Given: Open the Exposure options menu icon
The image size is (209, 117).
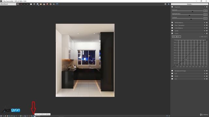Looking at the screenshot, I should tap(207, 7).
